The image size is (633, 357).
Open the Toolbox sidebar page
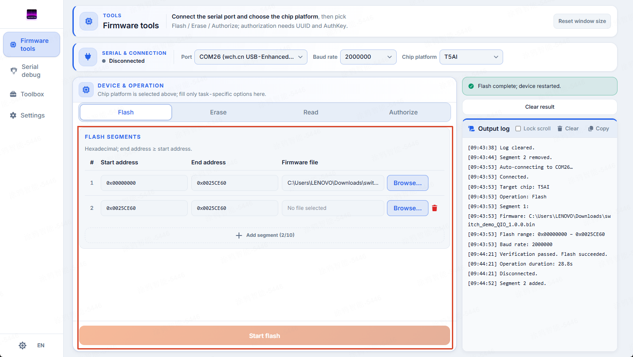point(31,94)
